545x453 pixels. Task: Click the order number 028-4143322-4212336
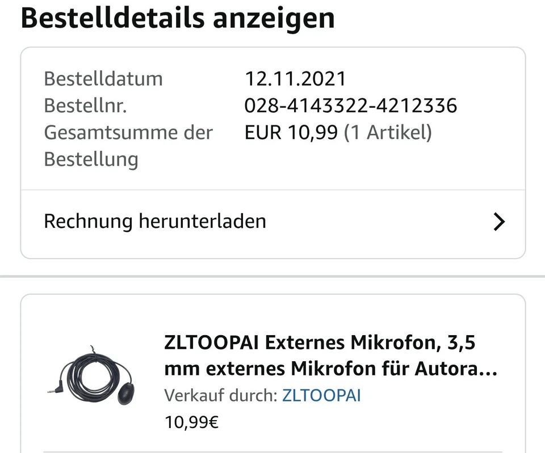pyautogui.click(x=350, y=105)
